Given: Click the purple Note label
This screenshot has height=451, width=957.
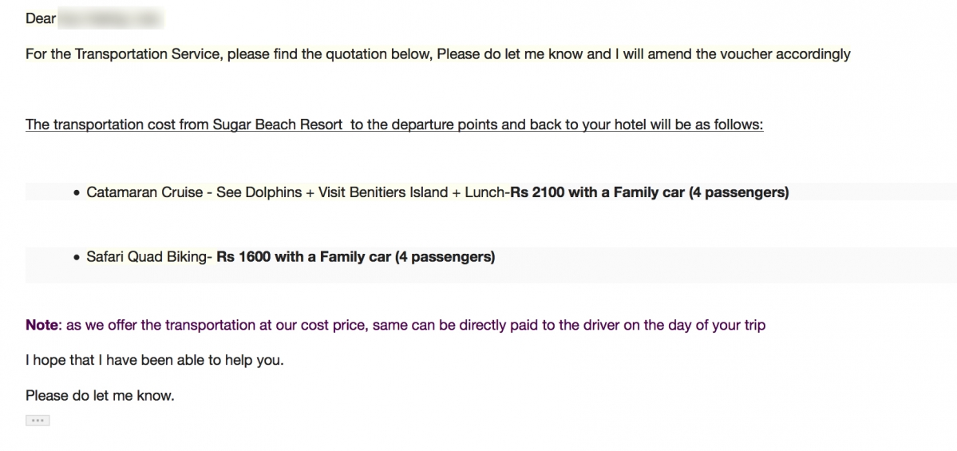Looking at the screenshot, I should 42,326.
